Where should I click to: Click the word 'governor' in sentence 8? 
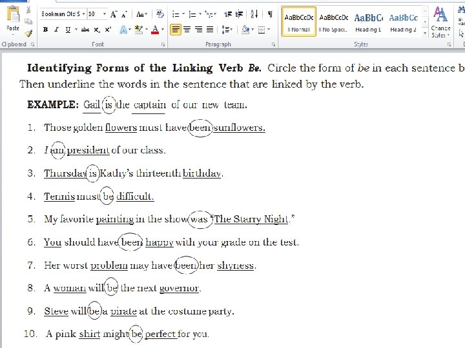click(179, 288)
